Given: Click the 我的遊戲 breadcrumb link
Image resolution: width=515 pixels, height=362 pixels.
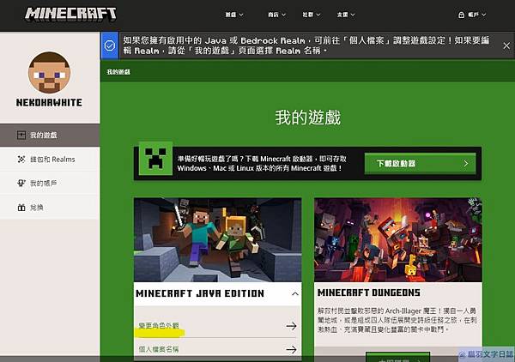Looking at the screenshot, I should [118, 72].
